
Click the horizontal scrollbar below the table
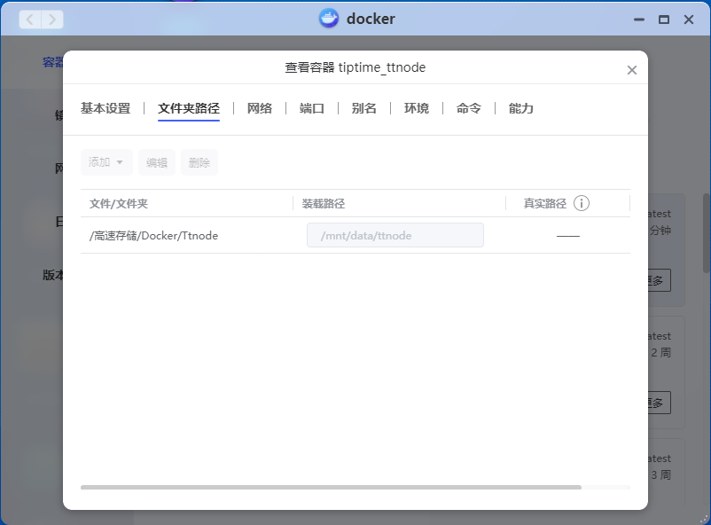331,487
